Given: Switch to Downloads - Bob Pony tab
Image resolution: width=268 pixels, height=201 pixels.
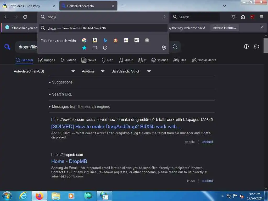Looking at the screenshot, I should pyautogui.click(x=29, y=6).
